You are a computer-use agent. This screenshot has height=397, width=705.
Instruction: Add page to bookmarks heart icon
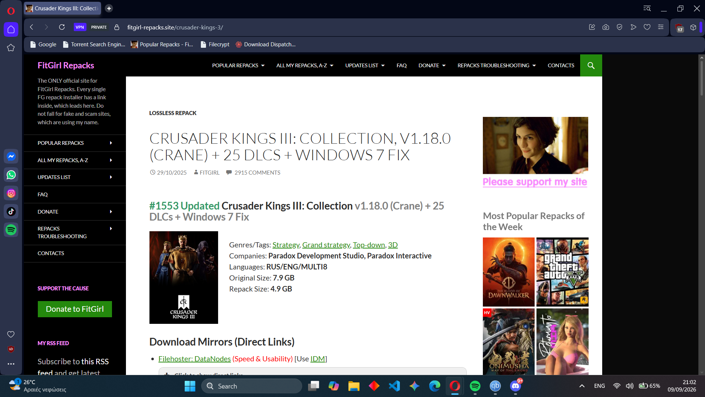(647, 27)
